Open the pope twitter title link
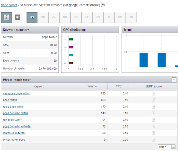This screenshot has height=151, width=178. 9,5
